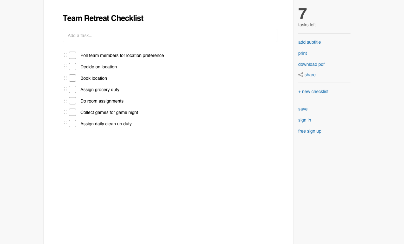This screenshot has height=244, width=404.
Task: Click drag handle beside Assign grocery duty
Action: 66,90
